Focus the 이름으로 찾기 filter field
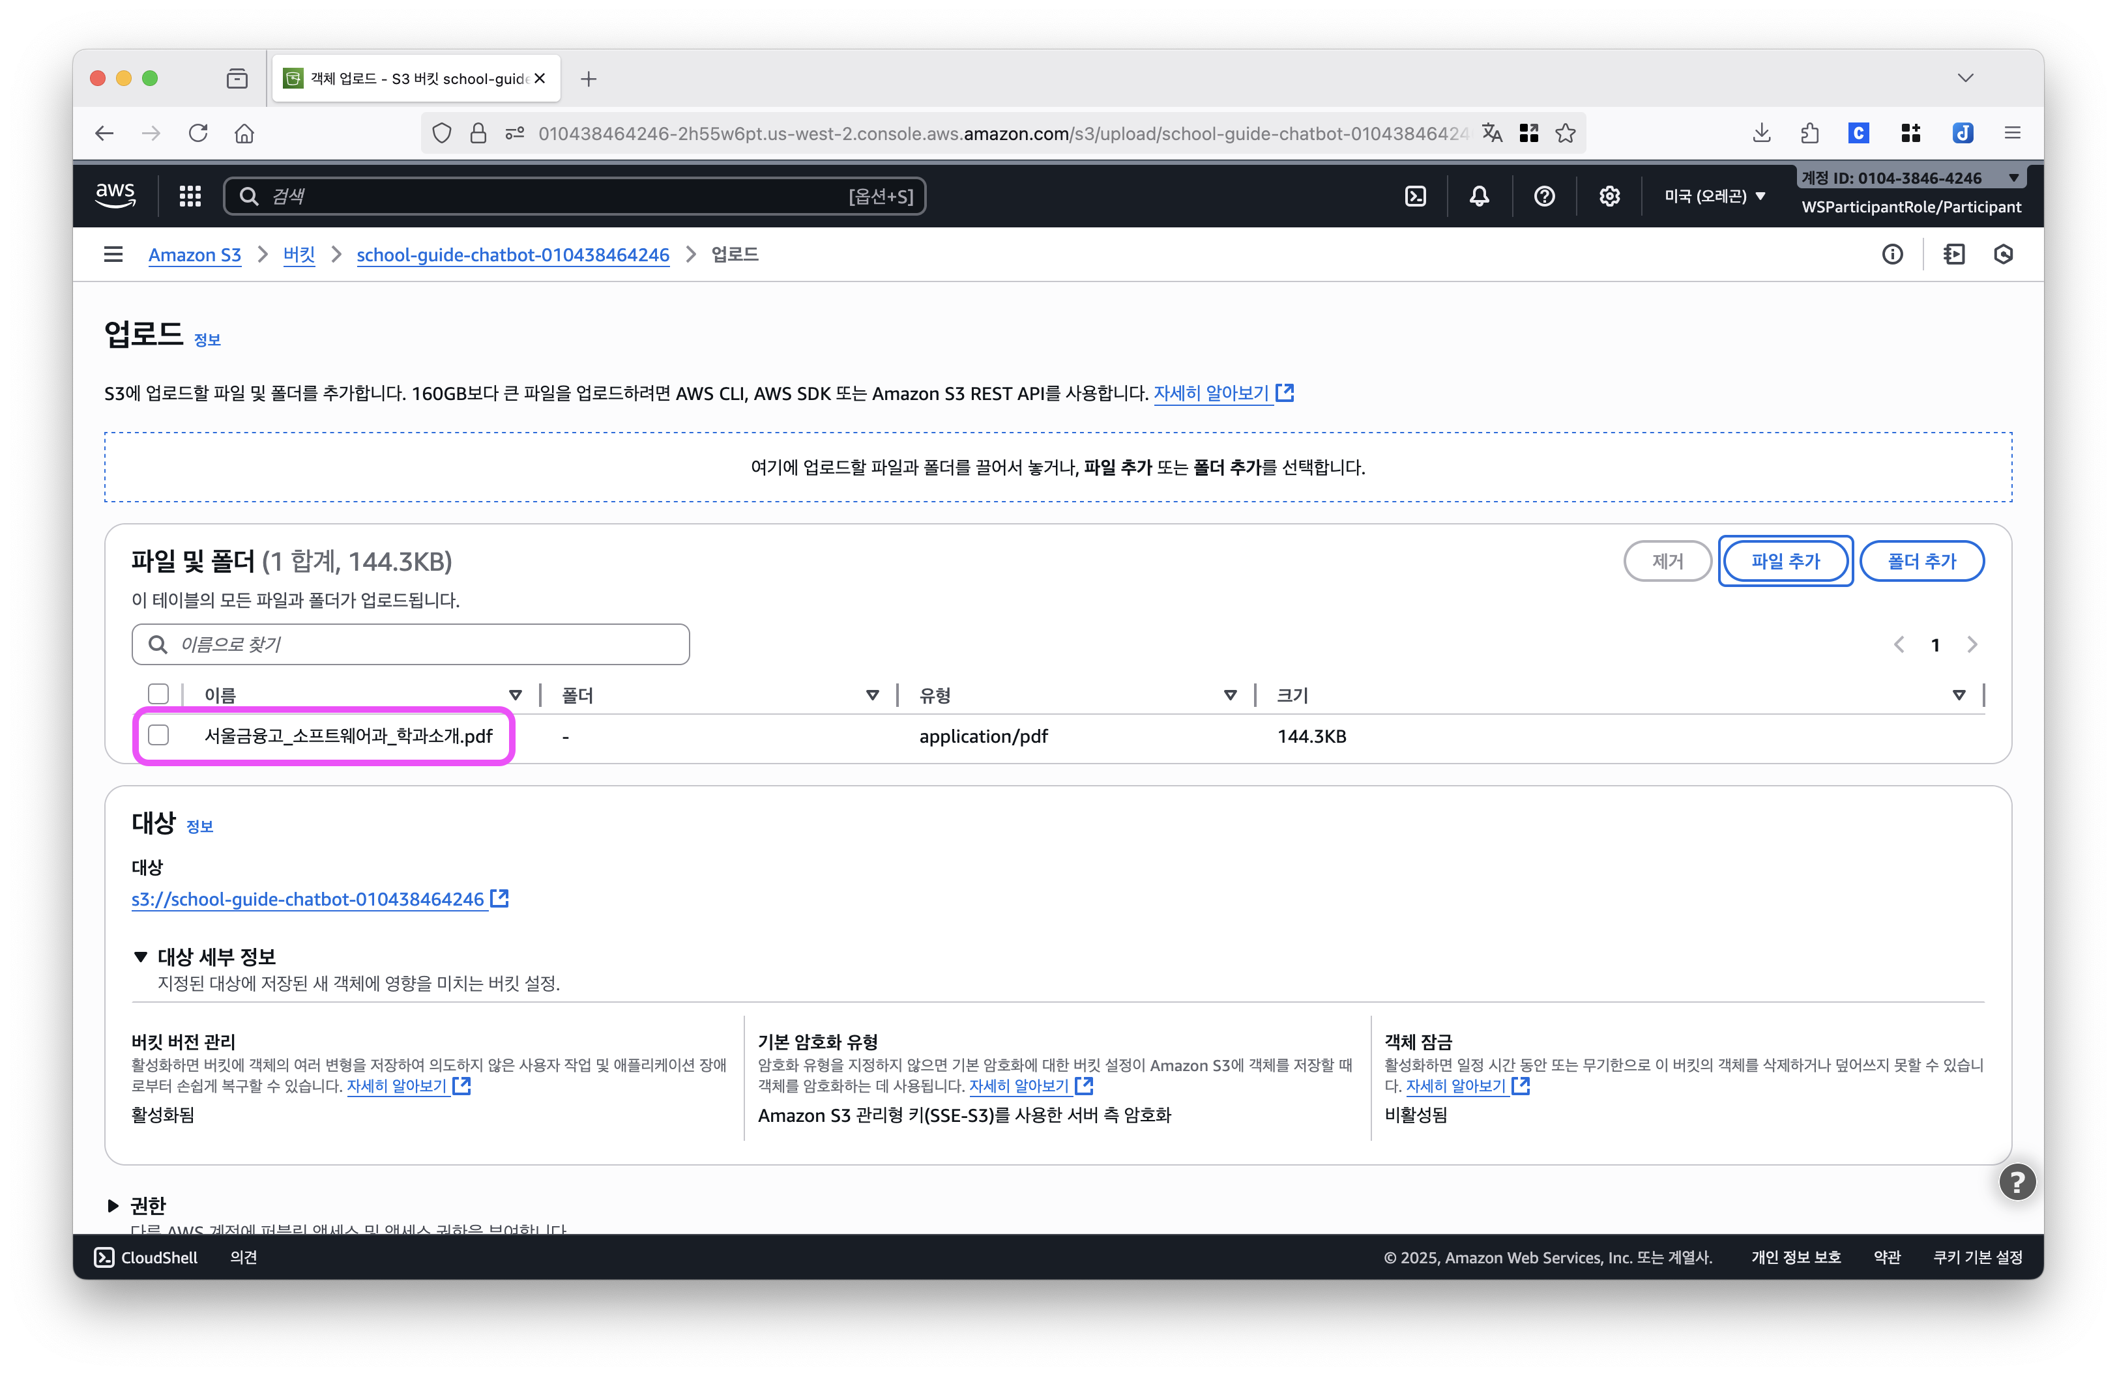 click(x=411, y=644)
